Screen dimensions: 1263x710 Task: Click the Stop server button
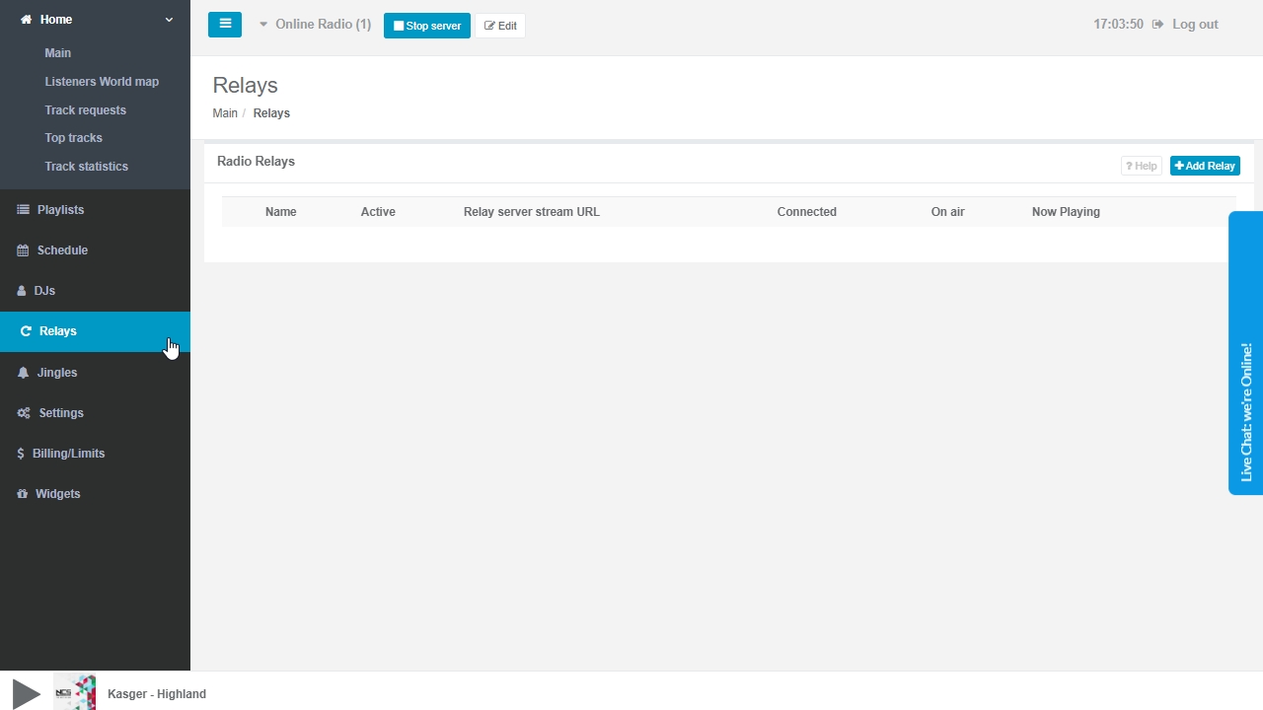pyautogui.click(x=427, y=26)
